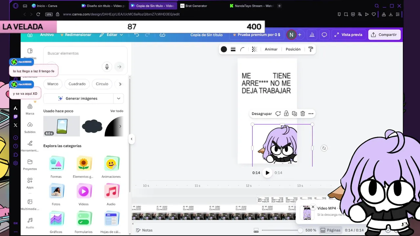This screenshot has width=420, height=236.
Task: Open the analytics bar chart icon
Action: (312, 35)
